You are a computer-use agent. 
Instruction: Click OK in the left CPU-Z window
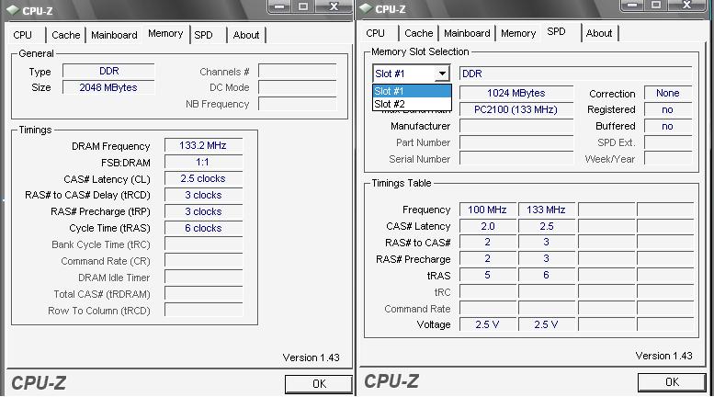coord(319,384)
